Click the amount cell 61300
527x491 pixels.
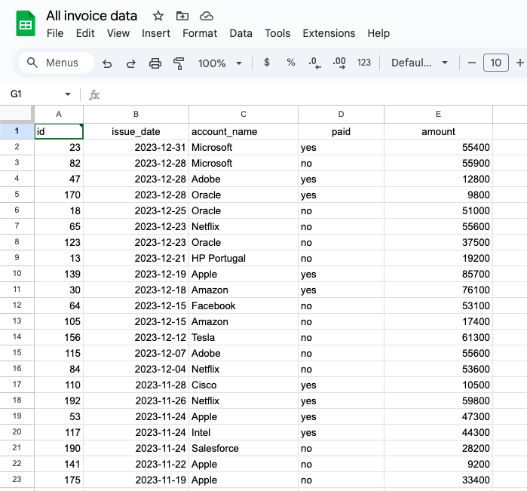tap(438, 337)
